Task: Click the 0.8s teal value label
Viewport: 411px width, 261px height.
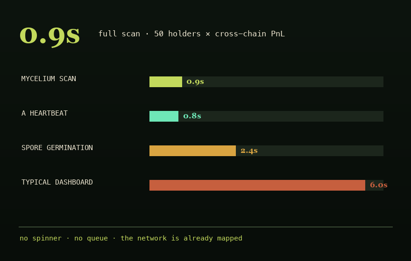Action: click(x=192, y=116)
